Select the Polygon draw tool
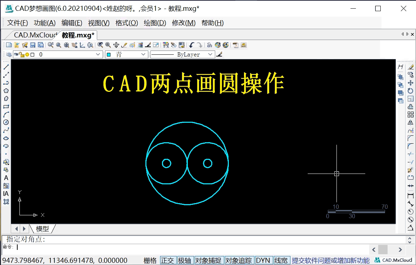This screenshot has width=416, height=265. (6, 91)
